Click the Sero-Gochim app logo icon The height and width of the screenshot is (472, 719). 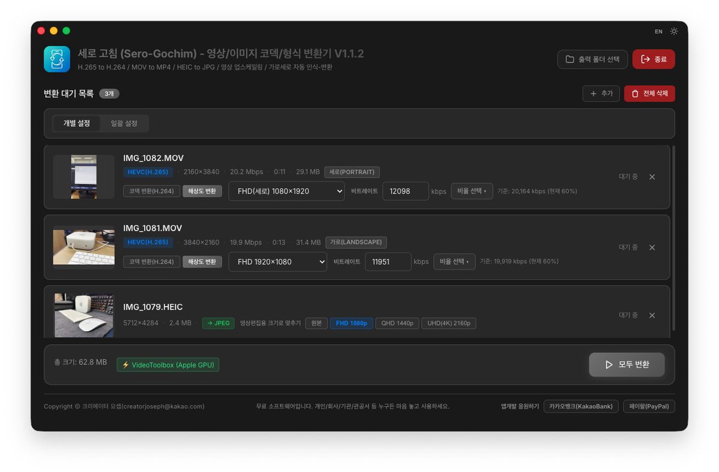(57, 59)
